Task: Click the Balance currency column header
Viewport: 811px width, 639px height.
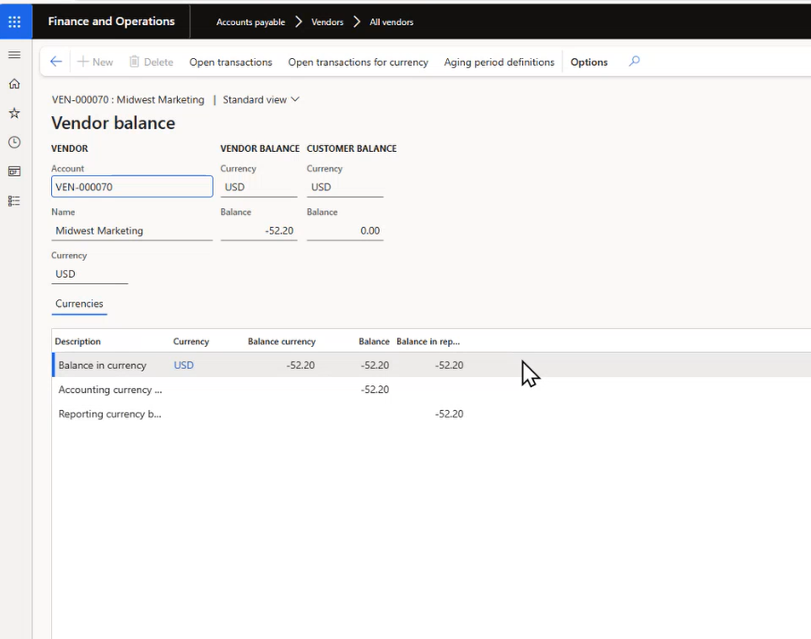Action: coord(282,341)
